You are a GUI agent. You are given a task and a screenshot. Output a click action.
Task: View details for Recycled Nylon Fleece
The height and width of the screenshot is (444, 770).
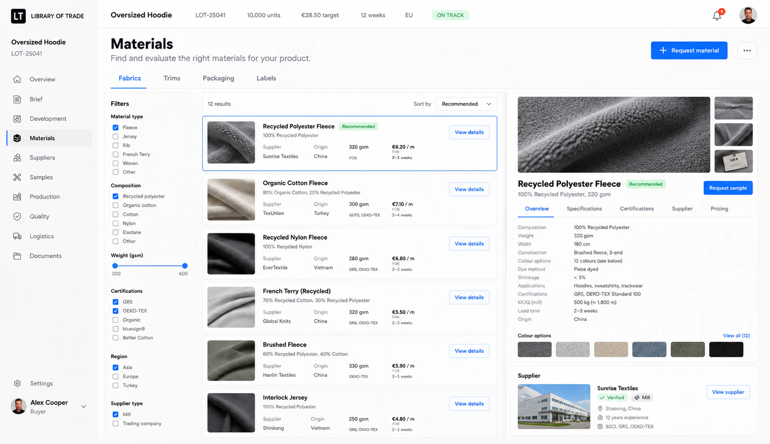coord(469,244)
